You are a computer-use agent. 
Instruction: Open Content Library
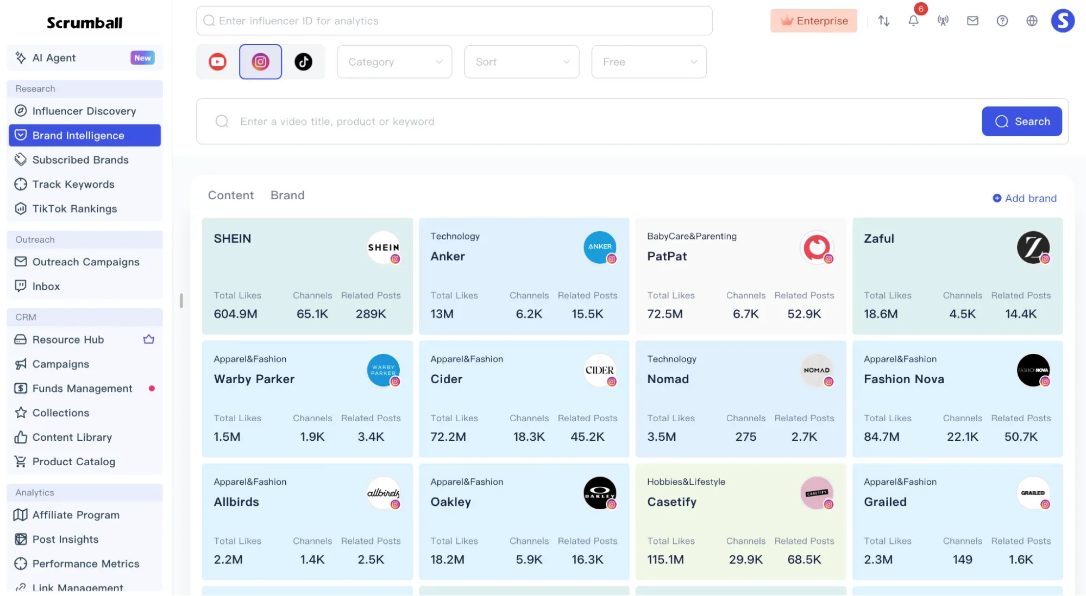coord(85,437)
